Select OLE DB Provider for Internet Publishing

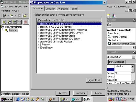point(62,30)
